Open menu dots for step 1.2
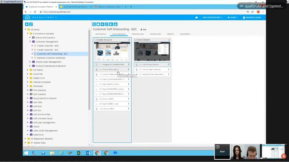Image resolution: width=289 pixels, height=162 pixels. (128, 69)
